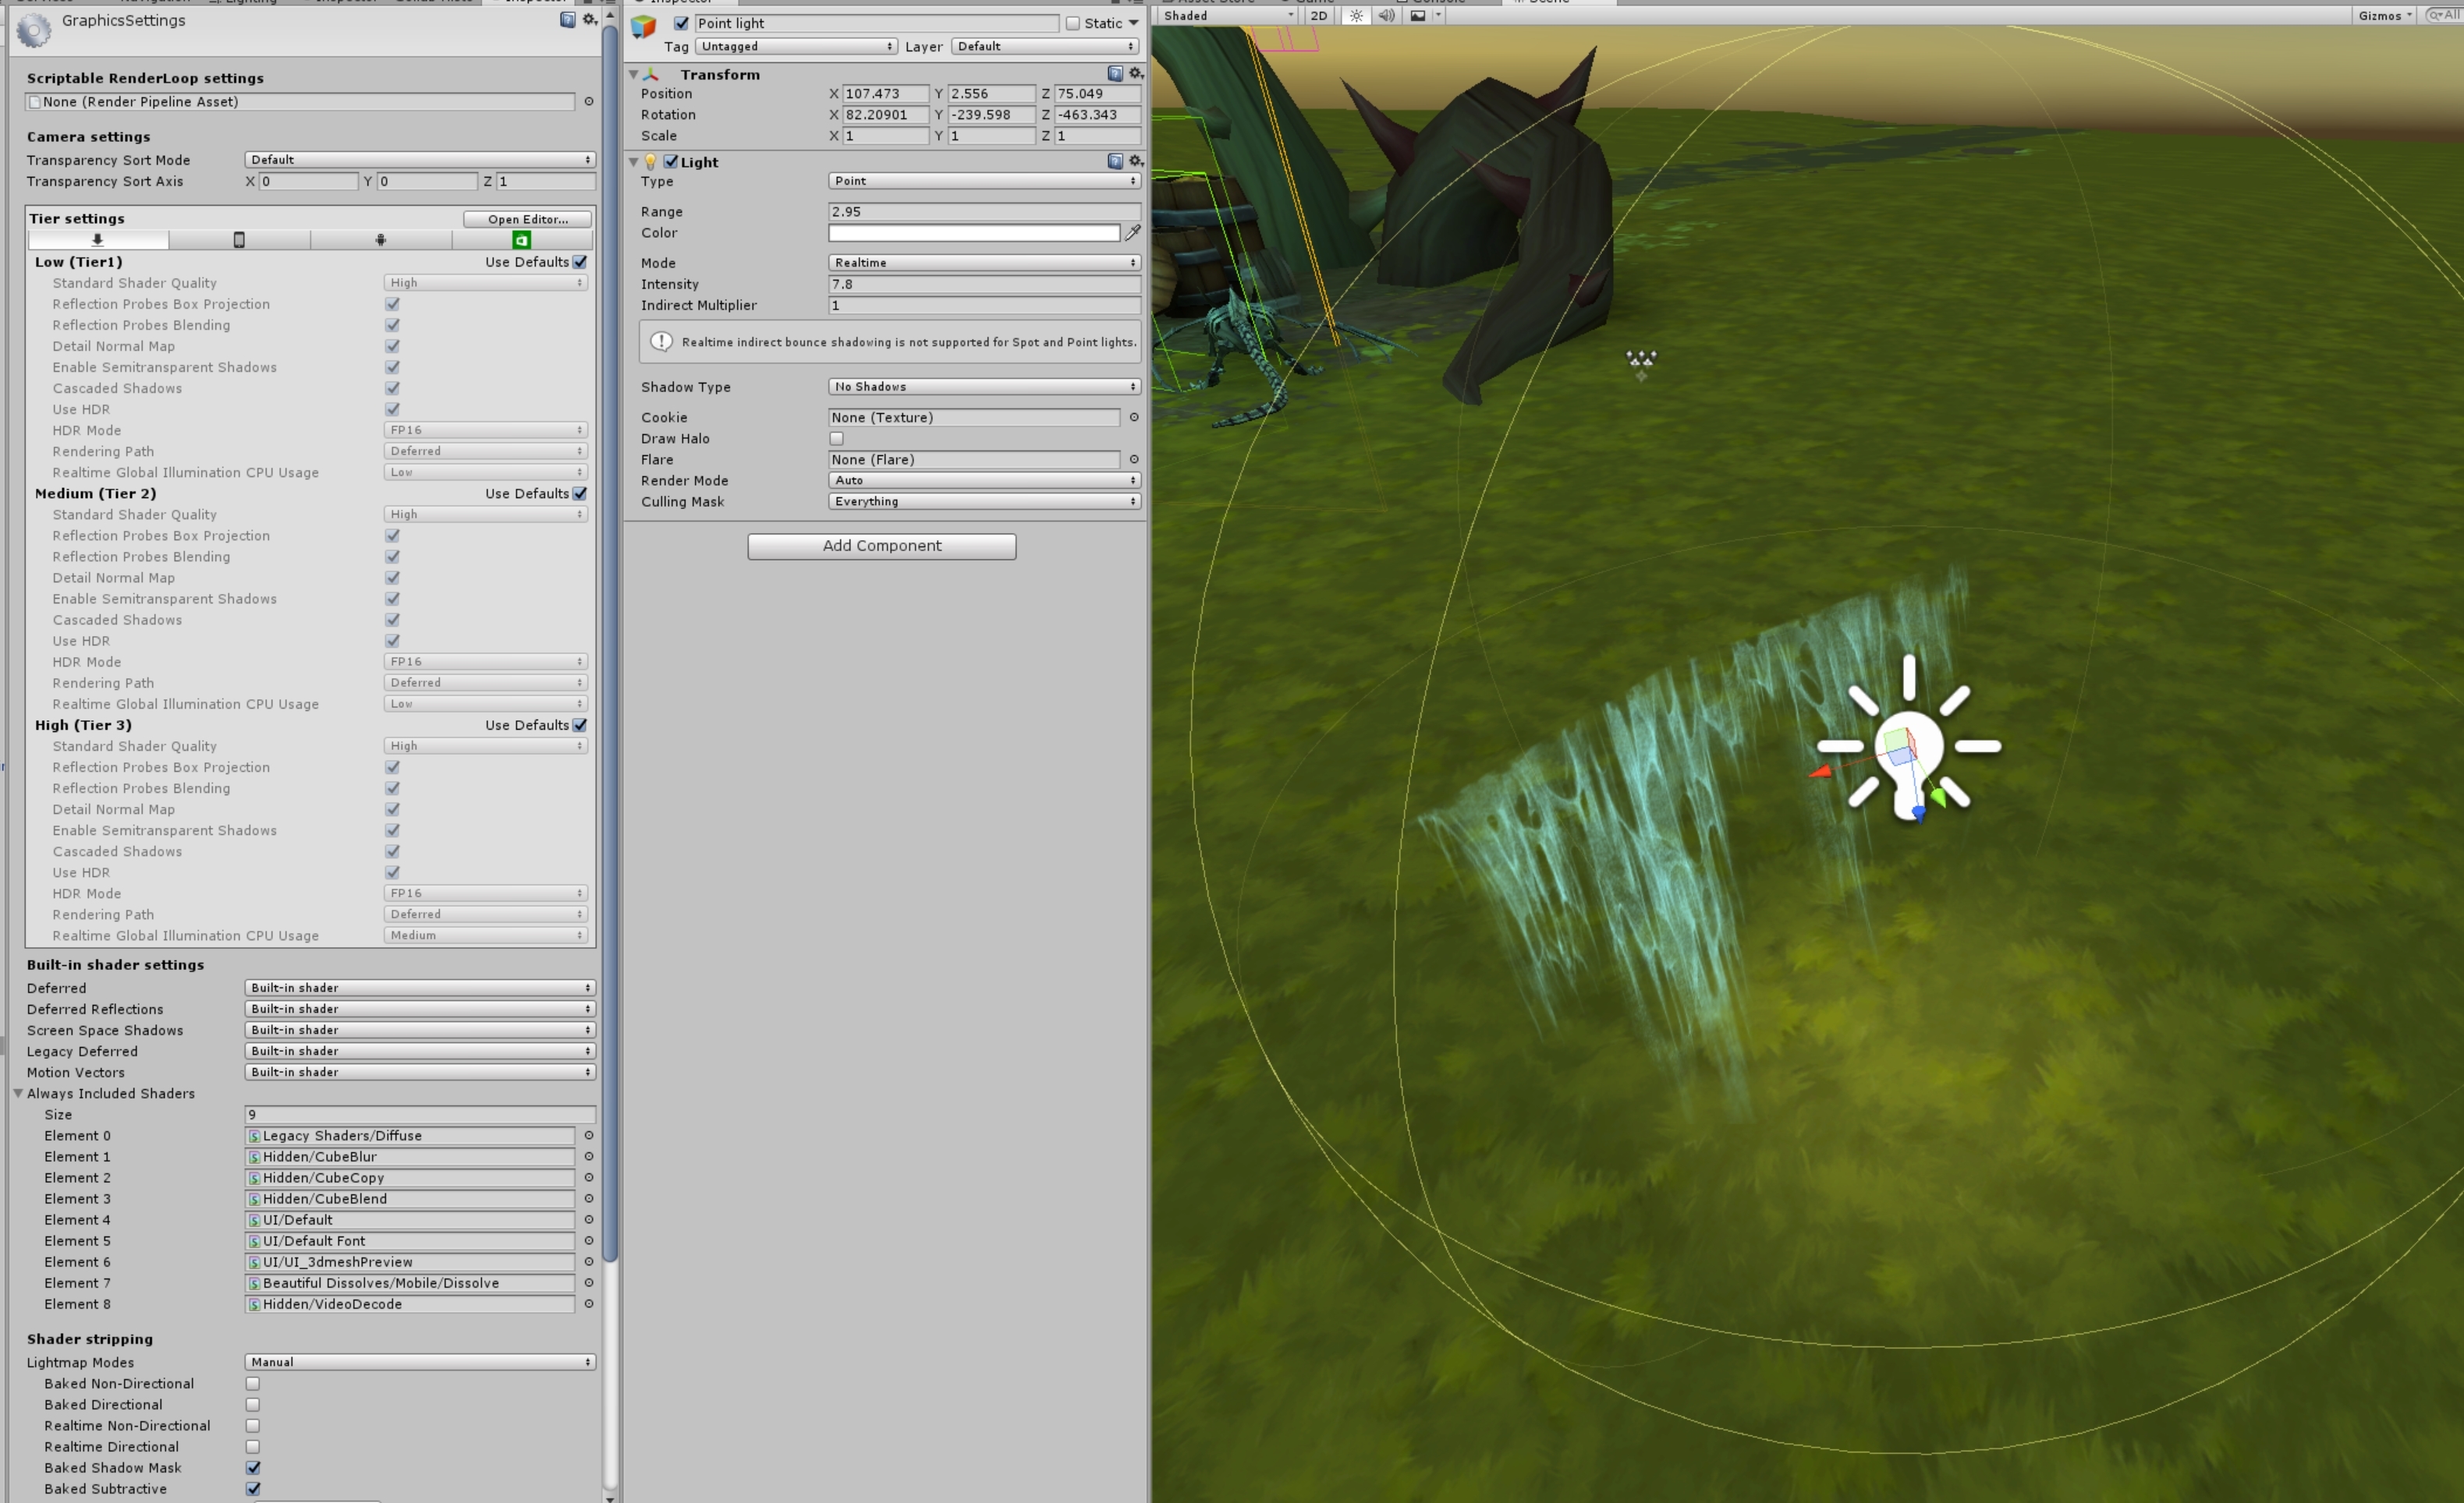
Task: Collapse the Always Included Shaders list
Action: (19, 1093)
